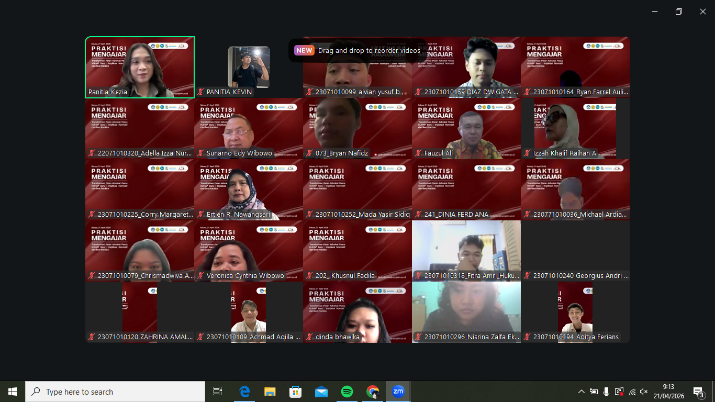
Task: Click muted mic icon on PANITIA_KEVIN tile
Action: 200,92
